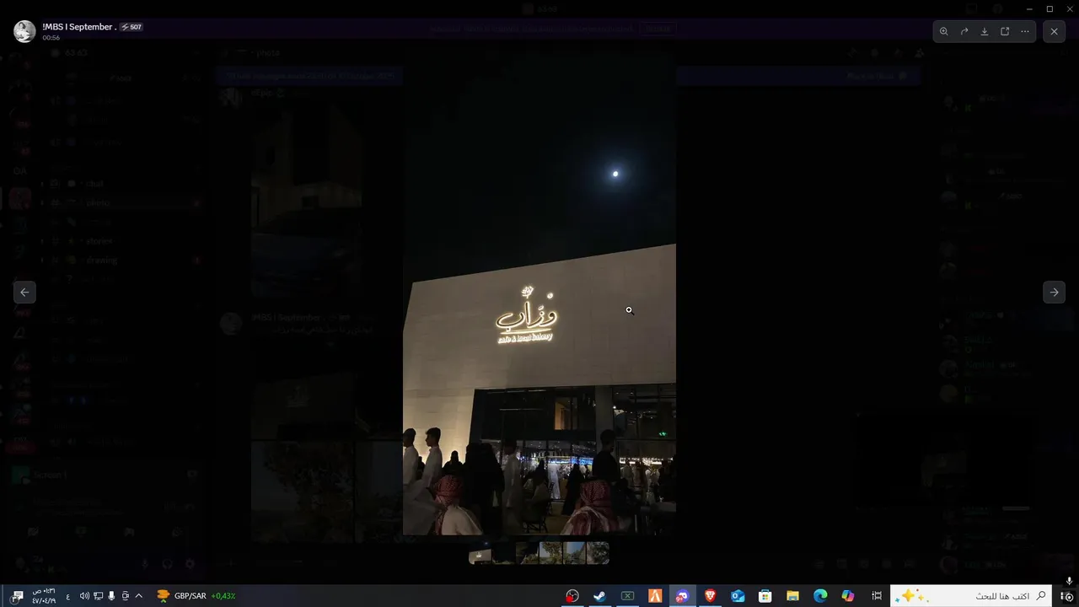Screen dimensions: 1079x607
Task: Select the second dark night thumbnail
Action: click(x=503, y=552)
